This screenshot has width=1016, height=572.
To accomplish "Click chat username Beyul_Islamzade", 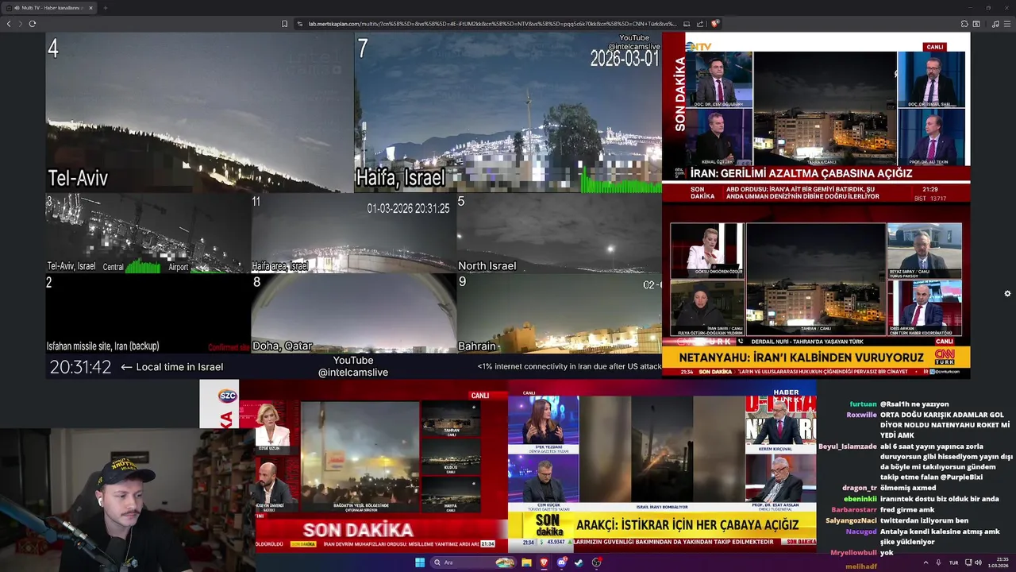I will [848, 446].
